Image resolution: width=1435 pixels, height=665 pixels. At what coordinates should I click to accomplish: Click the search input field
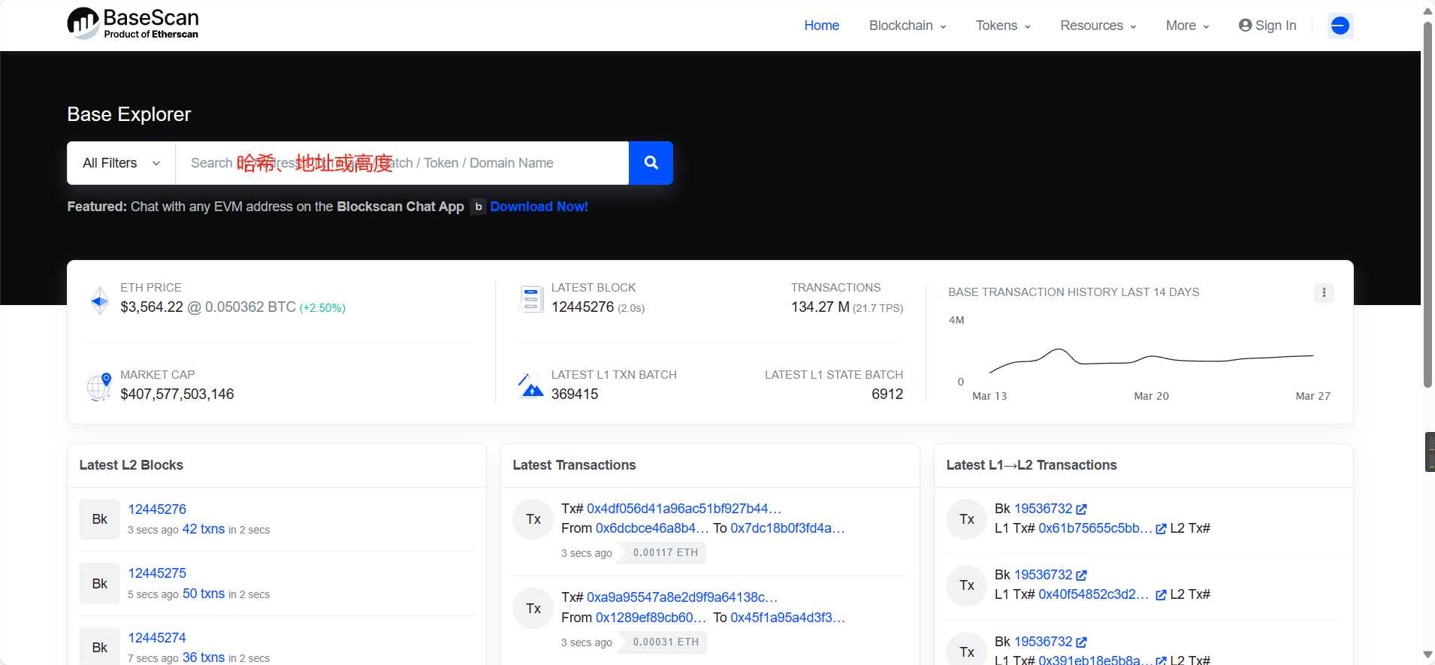(x=402, y=163)
